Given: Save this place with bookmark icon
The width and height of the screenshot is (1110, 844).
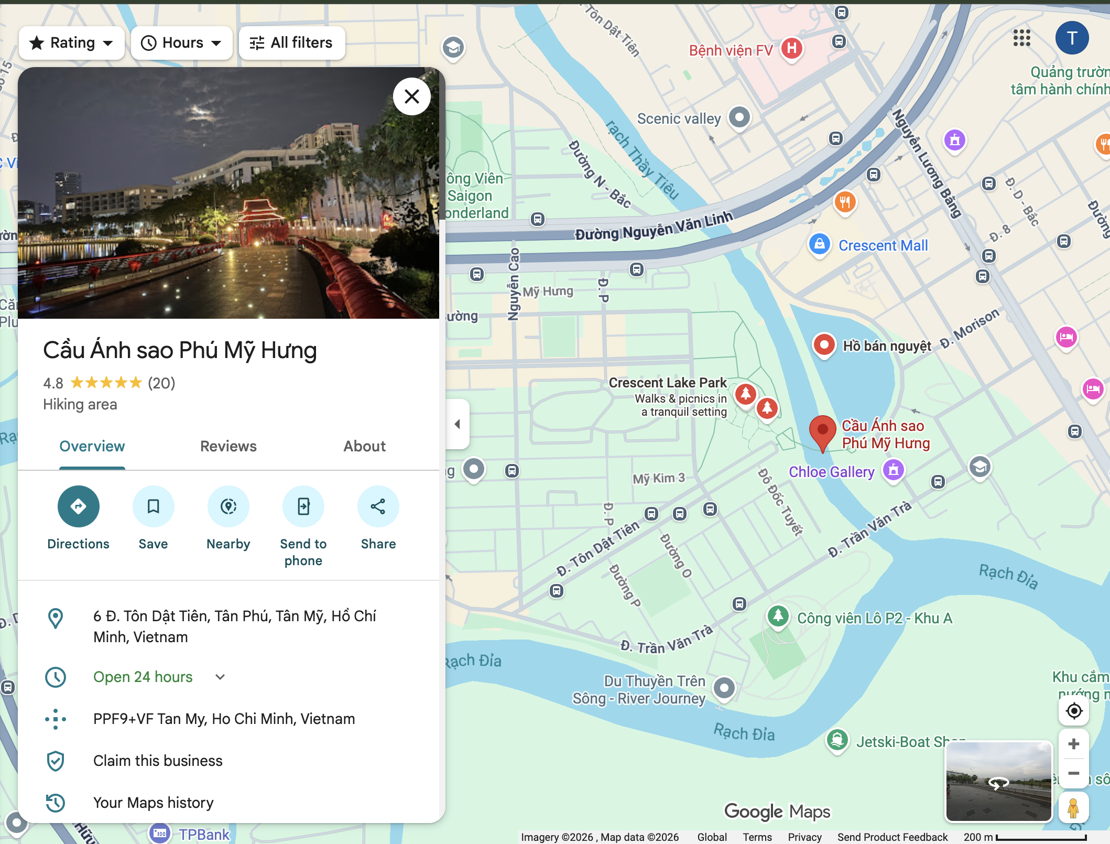Looking at the screenshot, I should pos(153,506).
